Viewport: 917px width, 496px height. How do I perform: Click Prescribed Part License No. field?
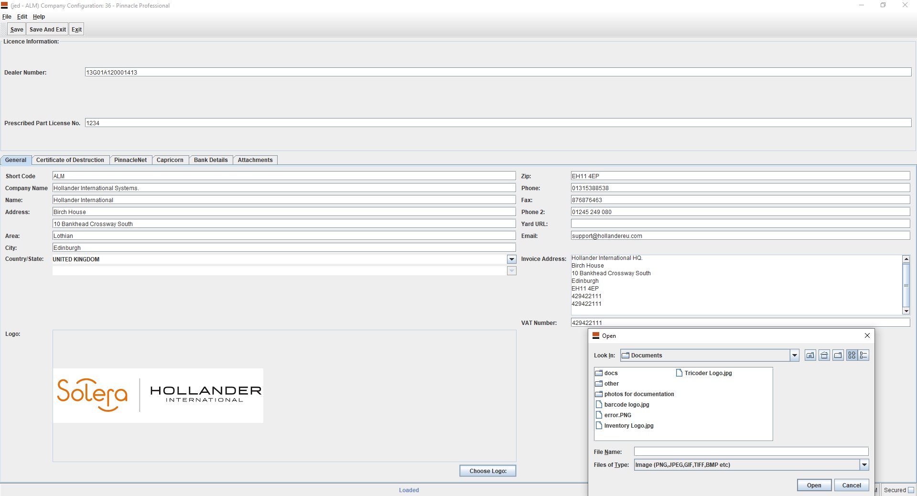pos(498,123)
